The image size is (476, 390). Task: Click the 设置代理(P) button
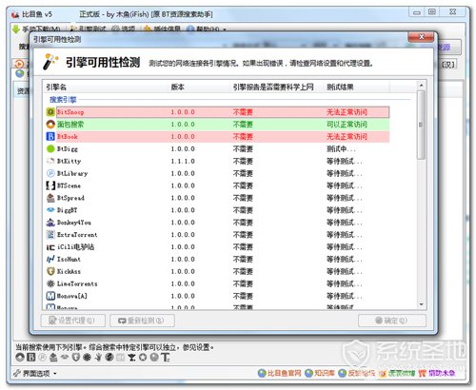[73, 321]
